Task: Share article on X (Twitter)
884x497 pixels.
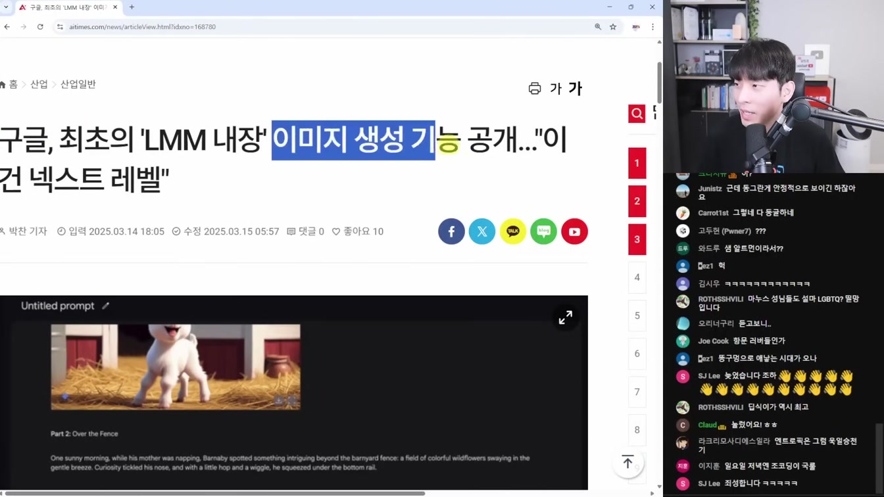Action: [482, 231]
